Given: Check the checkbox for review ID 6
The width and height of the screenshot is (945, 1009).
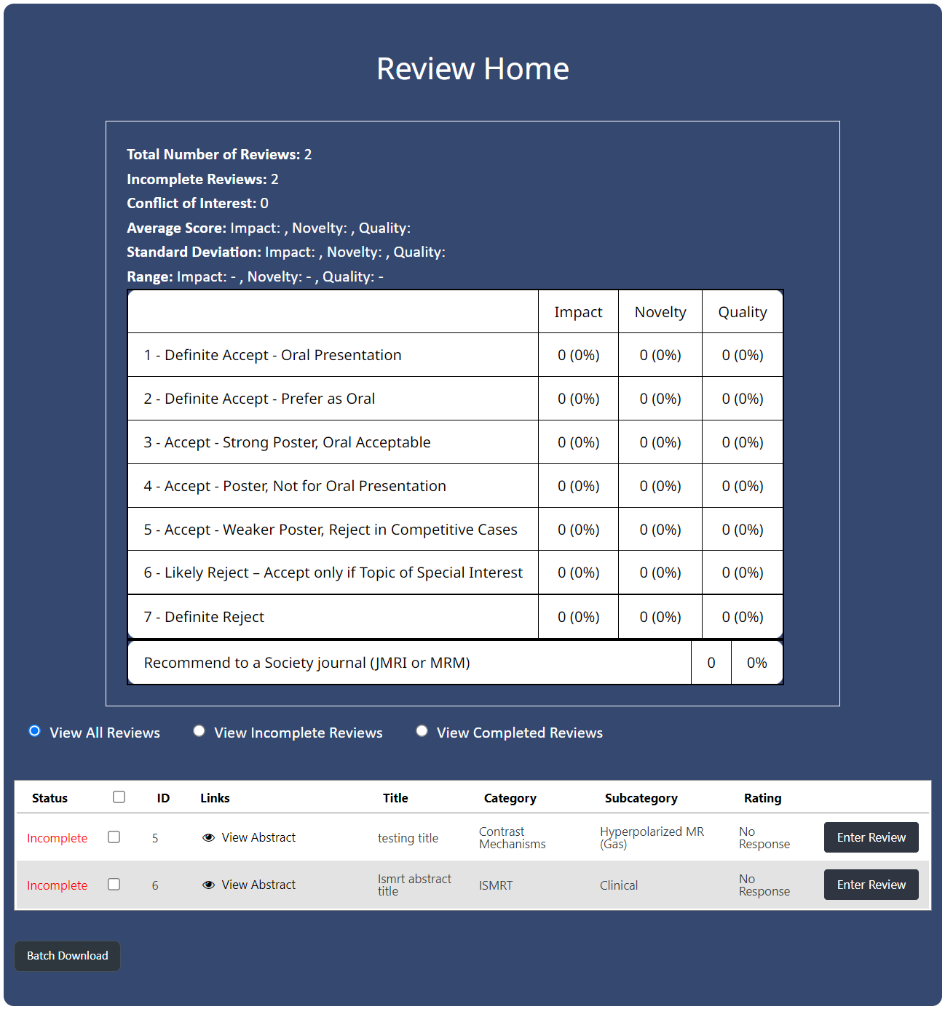Looking at the screenshot, I should [x=114, y=885].
